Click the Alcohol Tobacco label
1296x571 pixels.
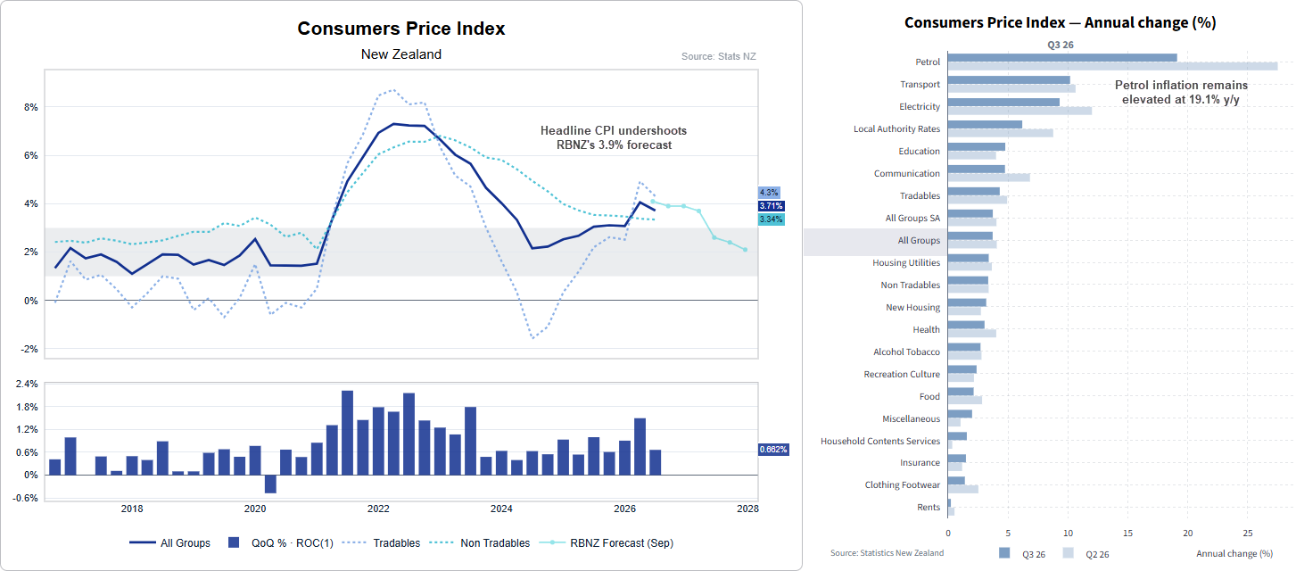click(907, 352)
